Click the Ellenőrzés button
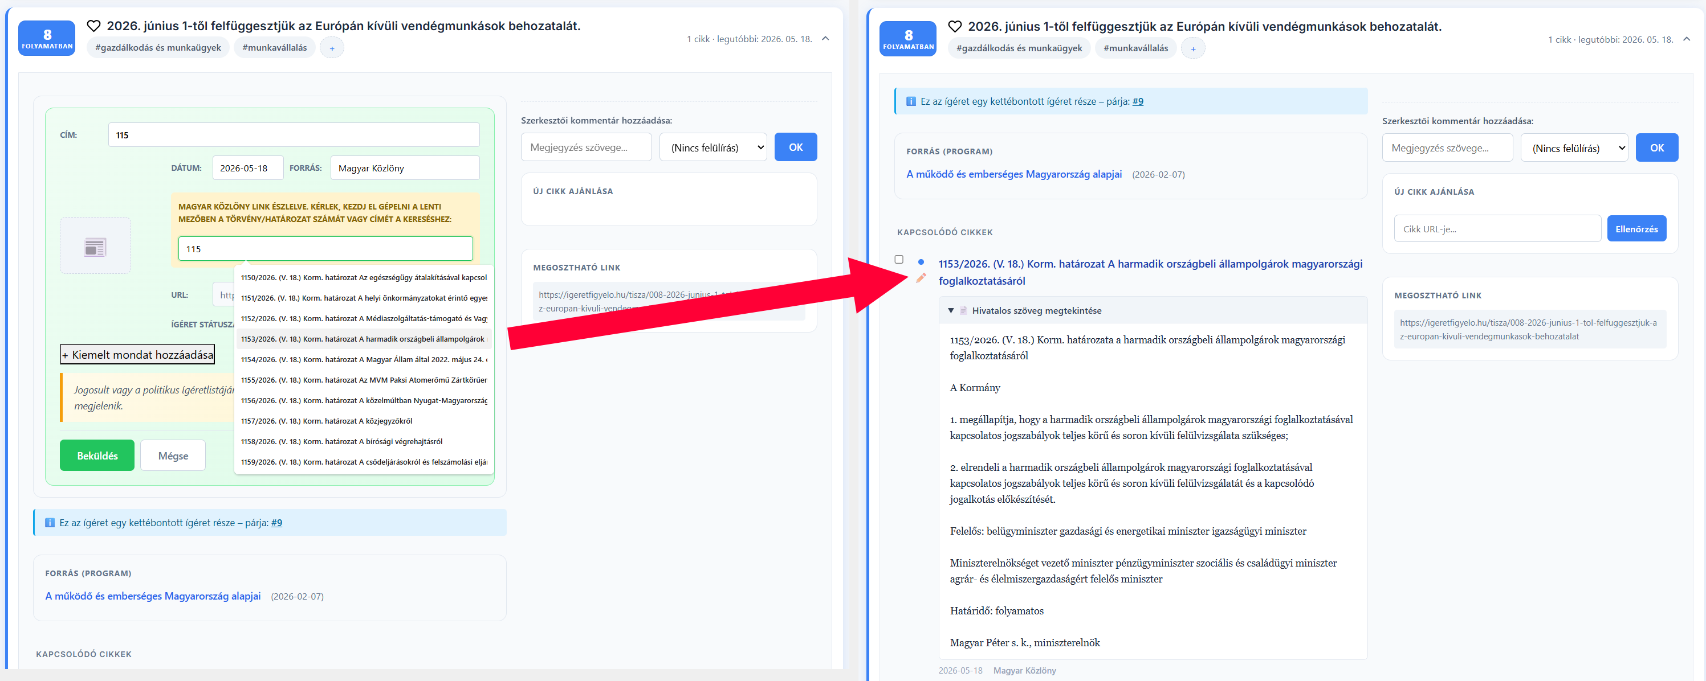The height and width of the screenshot is (681, 1706). click(x=1636, y=229)
